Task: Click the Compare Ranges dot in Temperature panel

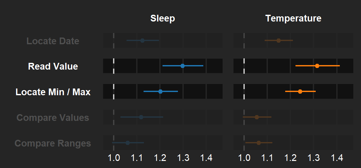Action: click(x=259, y=143)
